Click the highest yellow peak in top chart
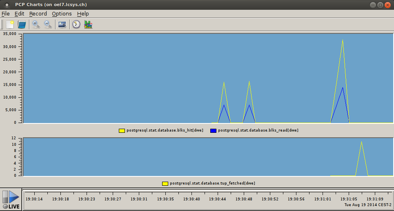The image size is (394, 211). tap(342, 40)
